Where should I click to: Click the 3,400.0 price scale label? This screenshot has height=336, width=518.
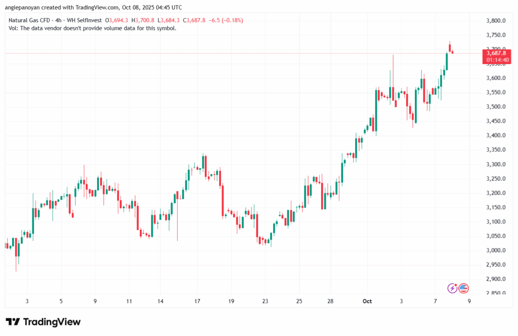point(494,135)
